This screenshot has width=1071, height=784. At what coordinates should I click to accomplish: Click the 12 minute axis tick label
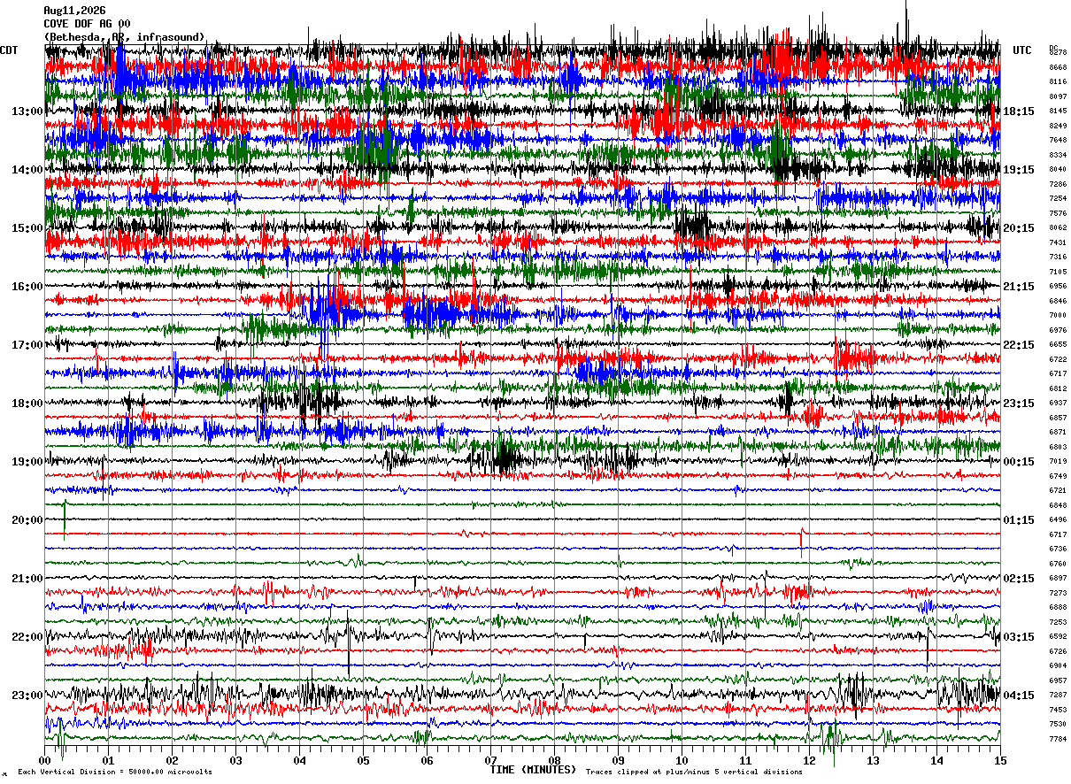point(810,760)
